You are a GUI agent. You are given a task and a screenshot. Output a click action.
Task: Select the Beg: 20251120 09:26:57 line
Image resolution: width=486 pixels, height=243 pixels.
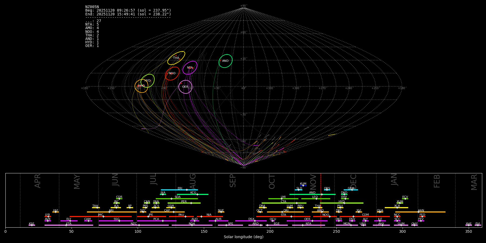(128, 11)
